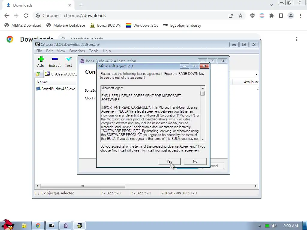
Task: Click the 7-Zip horizontal scrollbar thumb
Action: click(83, 186)
